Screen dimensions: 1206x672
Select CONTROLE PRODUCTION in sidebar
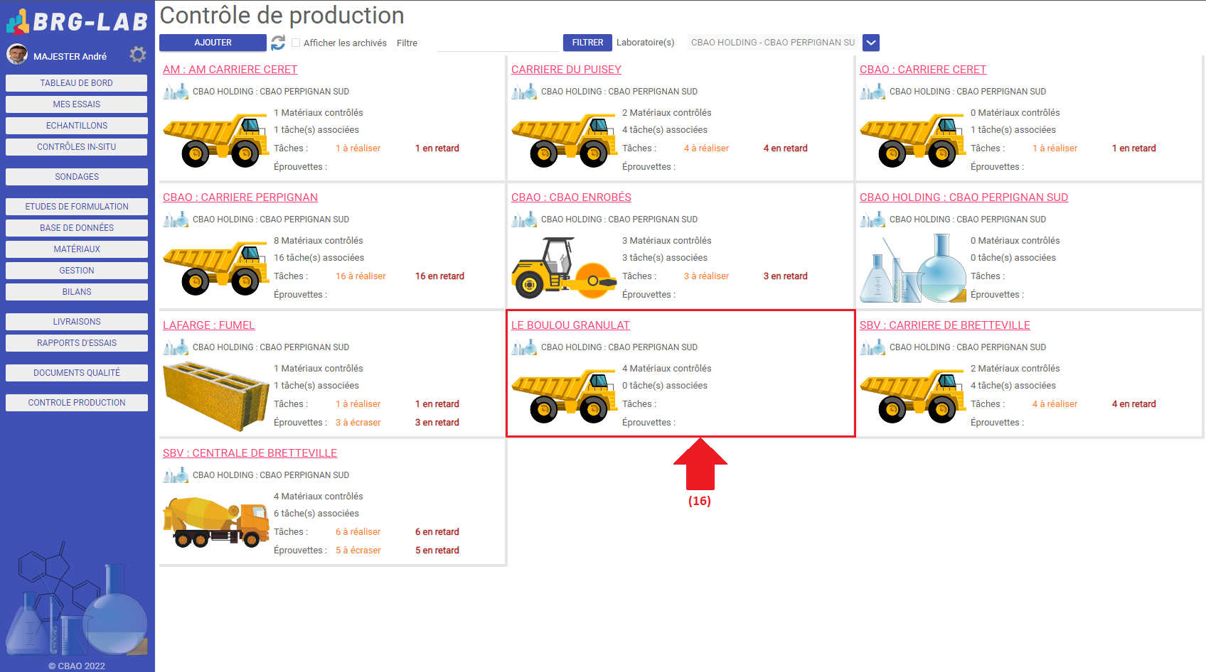coord(77,403)
